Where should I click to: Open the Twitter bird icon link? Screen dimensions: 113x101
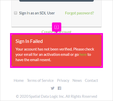click(52, 88)
